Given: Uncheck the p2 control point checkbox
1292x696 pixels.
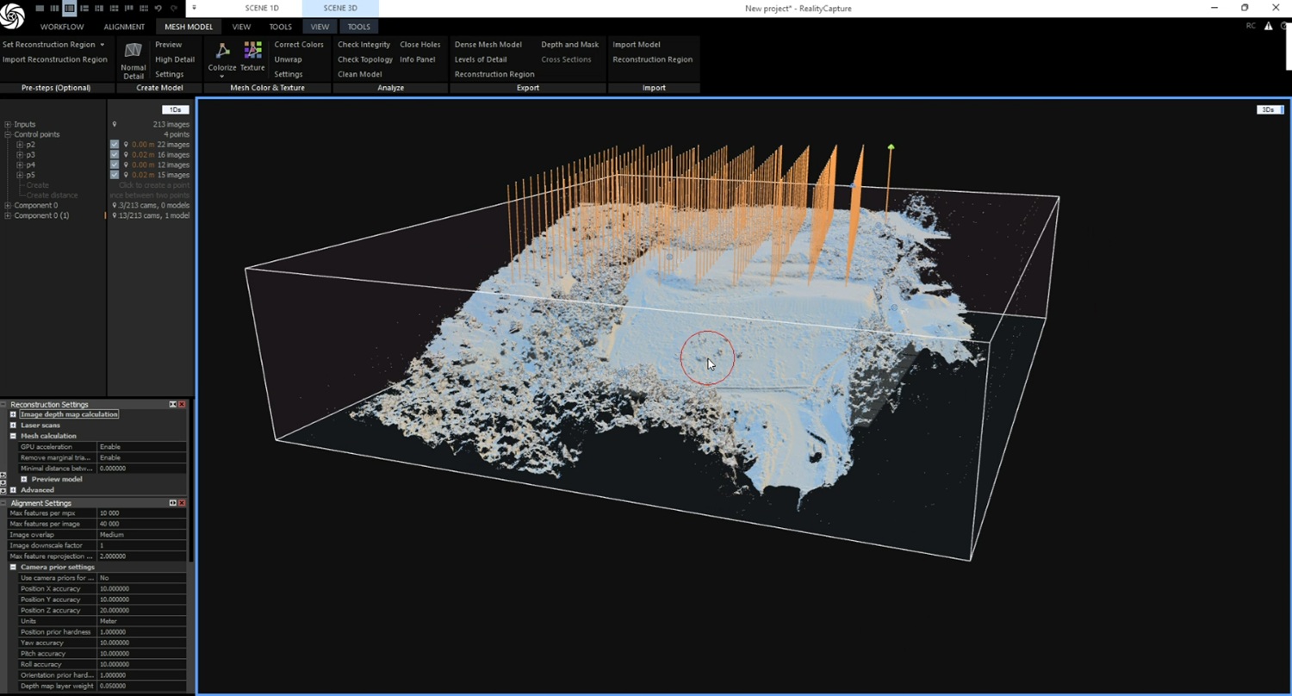Looking at the screenshot, I should (x=115, y=145).
